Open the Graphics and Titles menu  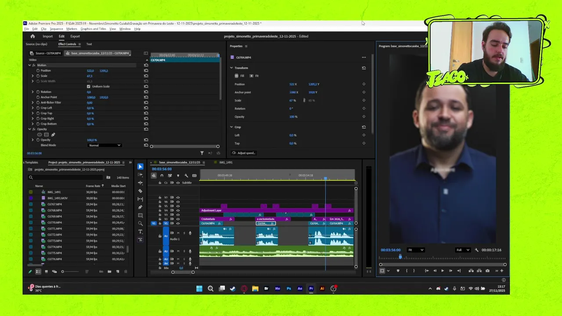click(x=93, y=29)
